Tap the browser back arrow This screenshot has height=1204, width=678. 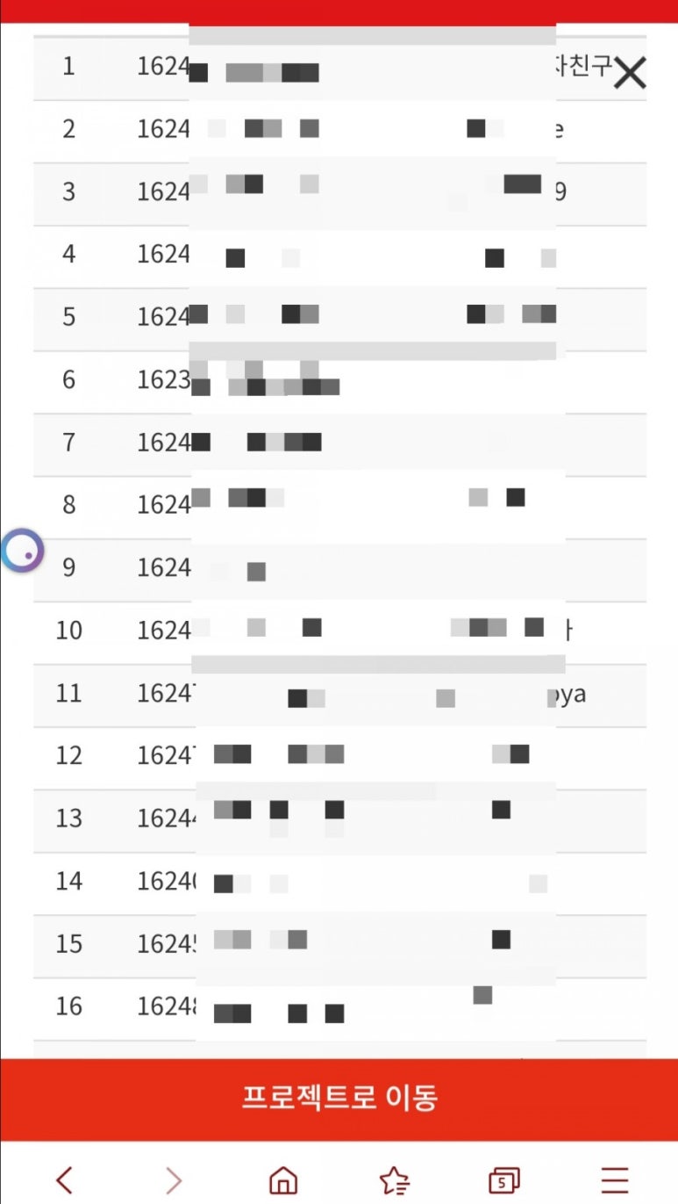(x=64, y=1180)
